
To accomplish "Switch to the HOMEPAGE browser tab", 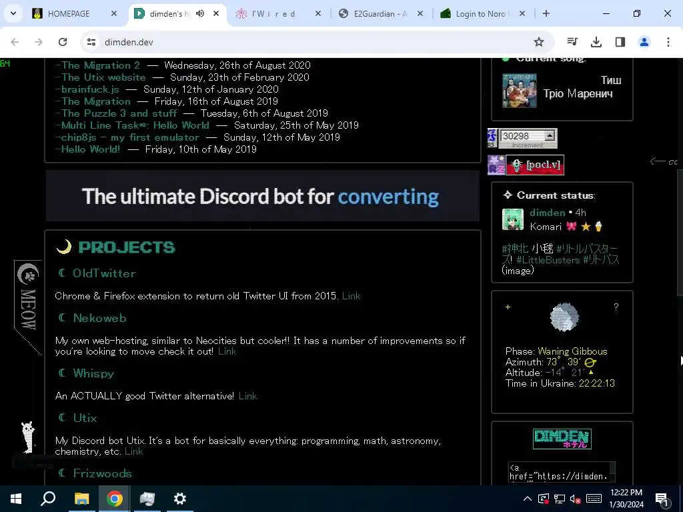I will pos(69,13).
